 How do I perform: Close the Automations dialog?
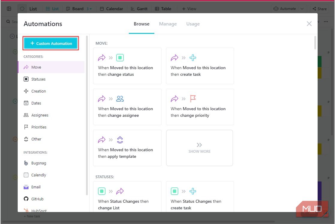click(309, 24)
